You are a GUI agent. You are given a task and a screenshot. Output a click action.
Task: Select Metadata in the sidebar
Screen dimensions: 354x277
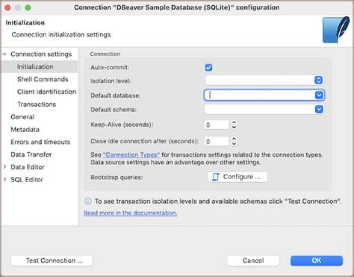point(25,130)
